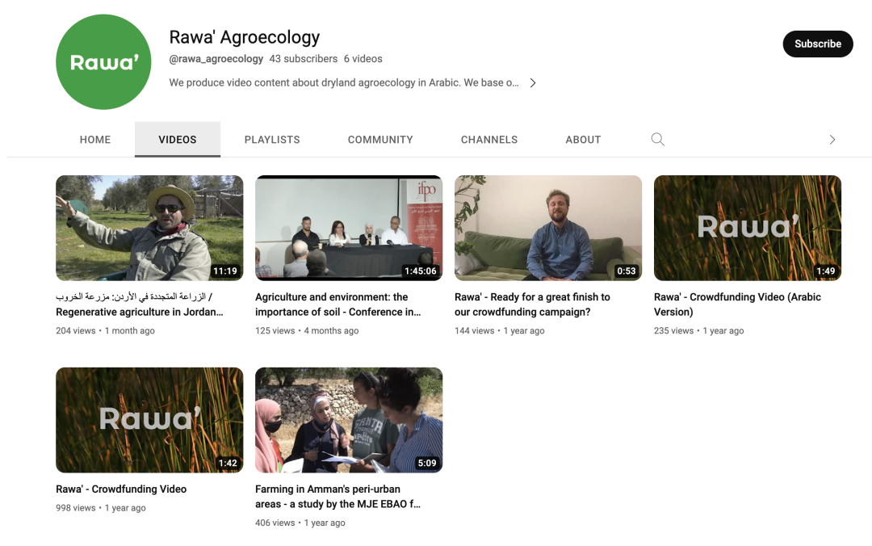
Task: Click the channel name 'Rawa' Agroecology'
Action: point(244,37)
